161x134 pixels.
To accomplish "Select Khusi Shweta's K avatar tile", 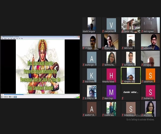I will tap(92, 75).
